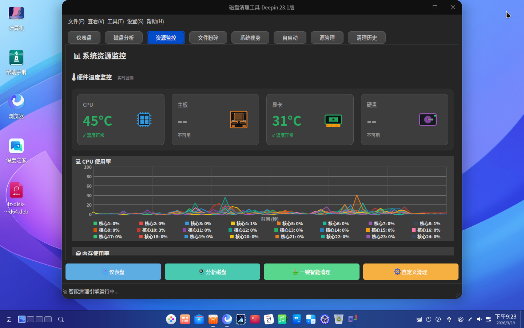Select the 资源监控 tab
Viewport: 524px width, 328px height.
tap(166, 38)
